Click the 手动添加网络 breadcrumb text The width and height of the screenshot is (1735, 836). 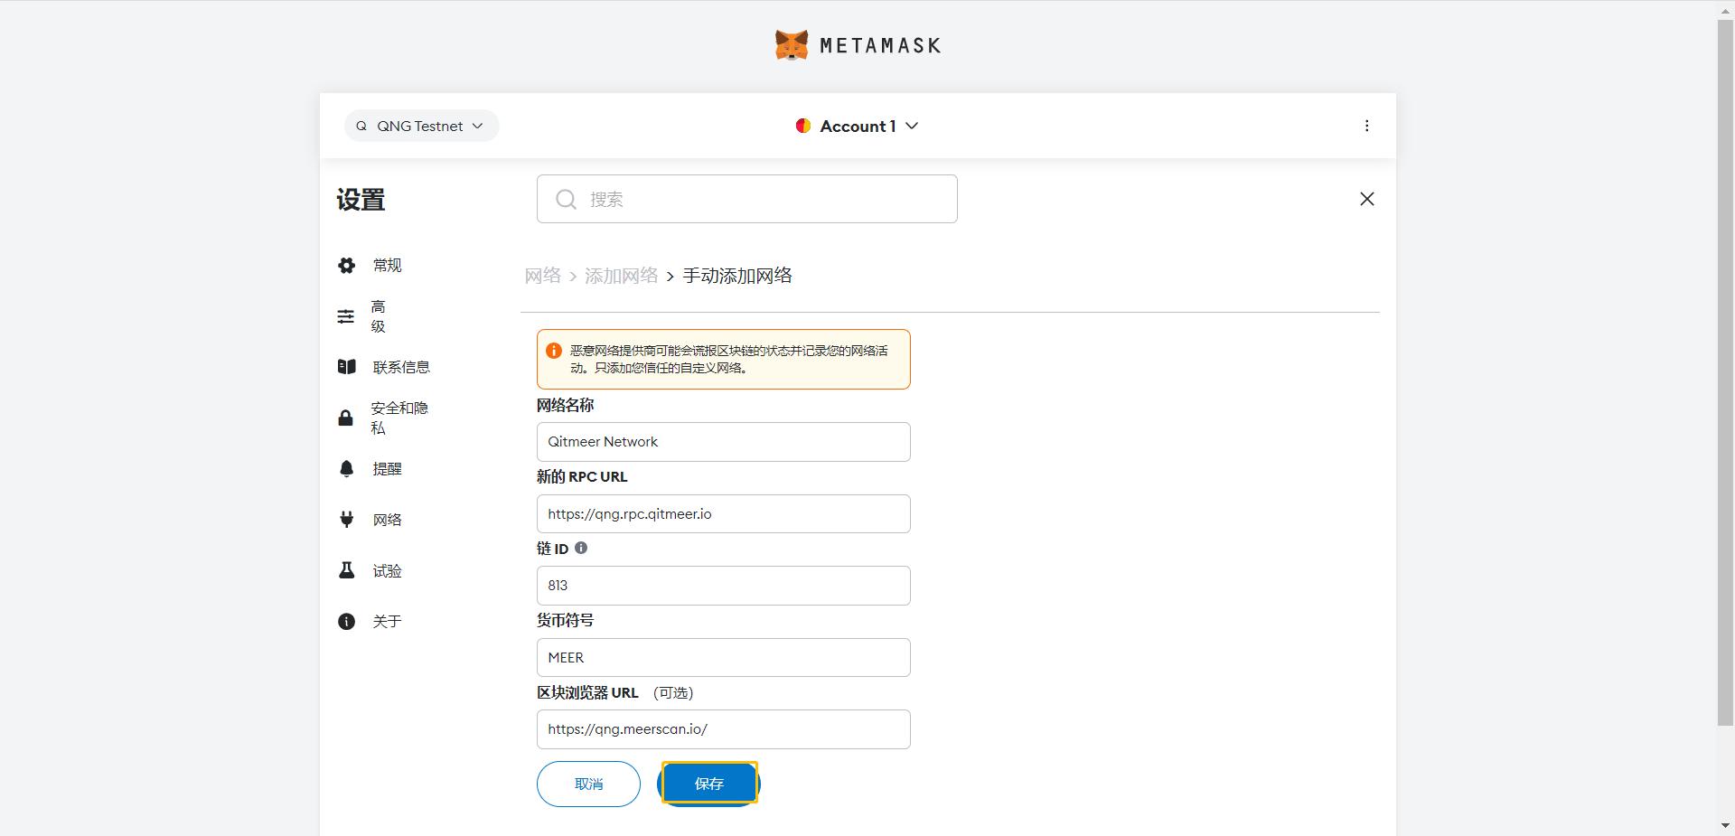click(x=737, y=276)
